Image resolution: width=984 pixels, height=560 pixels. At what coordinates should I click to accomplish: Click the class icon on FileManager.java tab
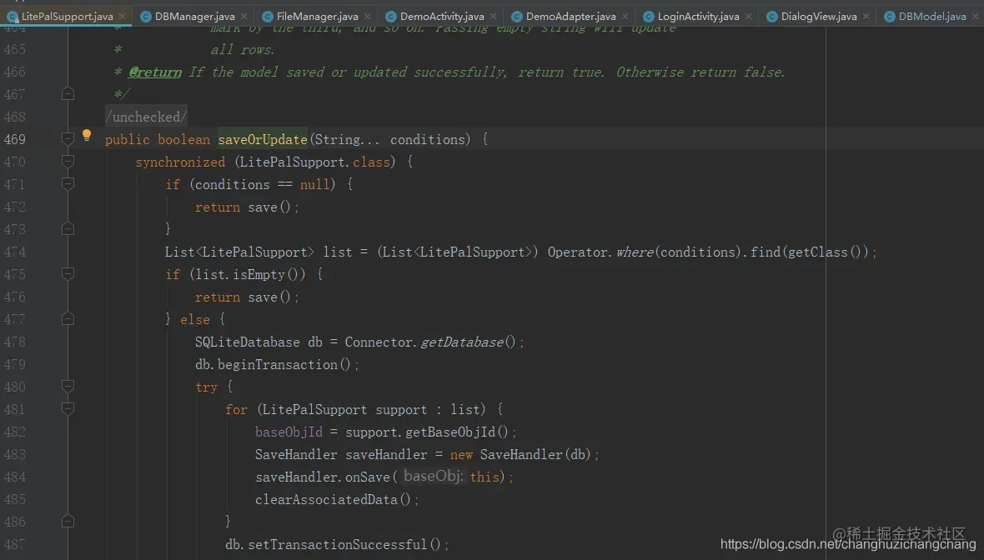tap(268, 17)
